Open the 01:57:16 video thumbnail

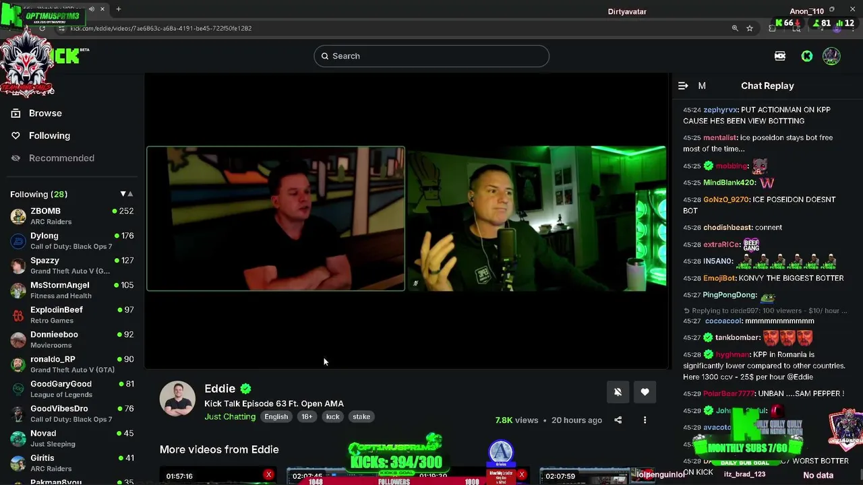[x=218, y=476]
